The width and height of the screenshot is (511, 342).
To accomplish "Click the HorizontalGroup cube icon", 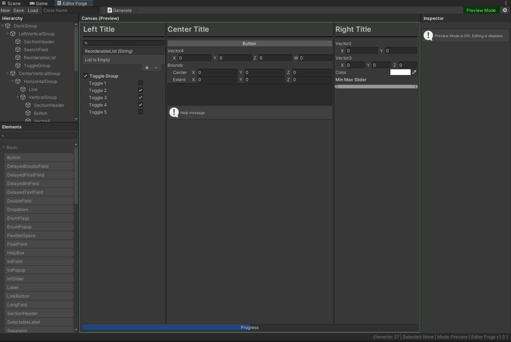I will [x=18, y=81].
